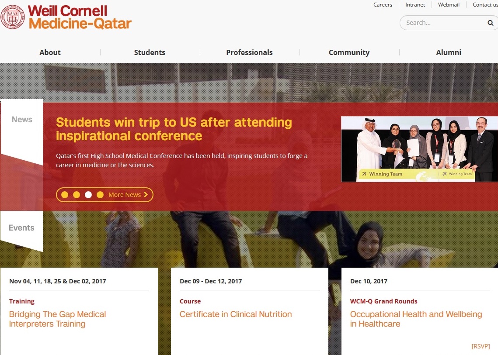Select the first news carousel dot
The width and height of the screenshot is (498, 355).
(65, 195)
